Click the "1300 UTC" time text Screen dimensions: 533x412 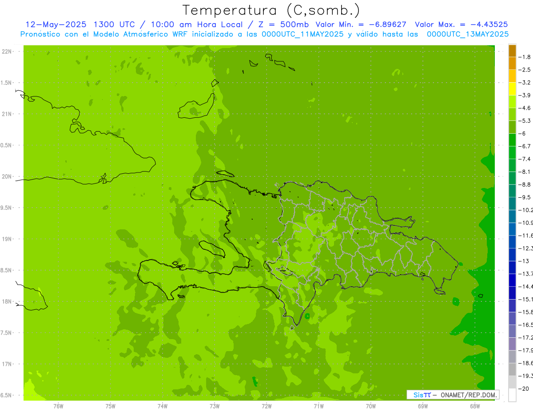coord(115,24)
